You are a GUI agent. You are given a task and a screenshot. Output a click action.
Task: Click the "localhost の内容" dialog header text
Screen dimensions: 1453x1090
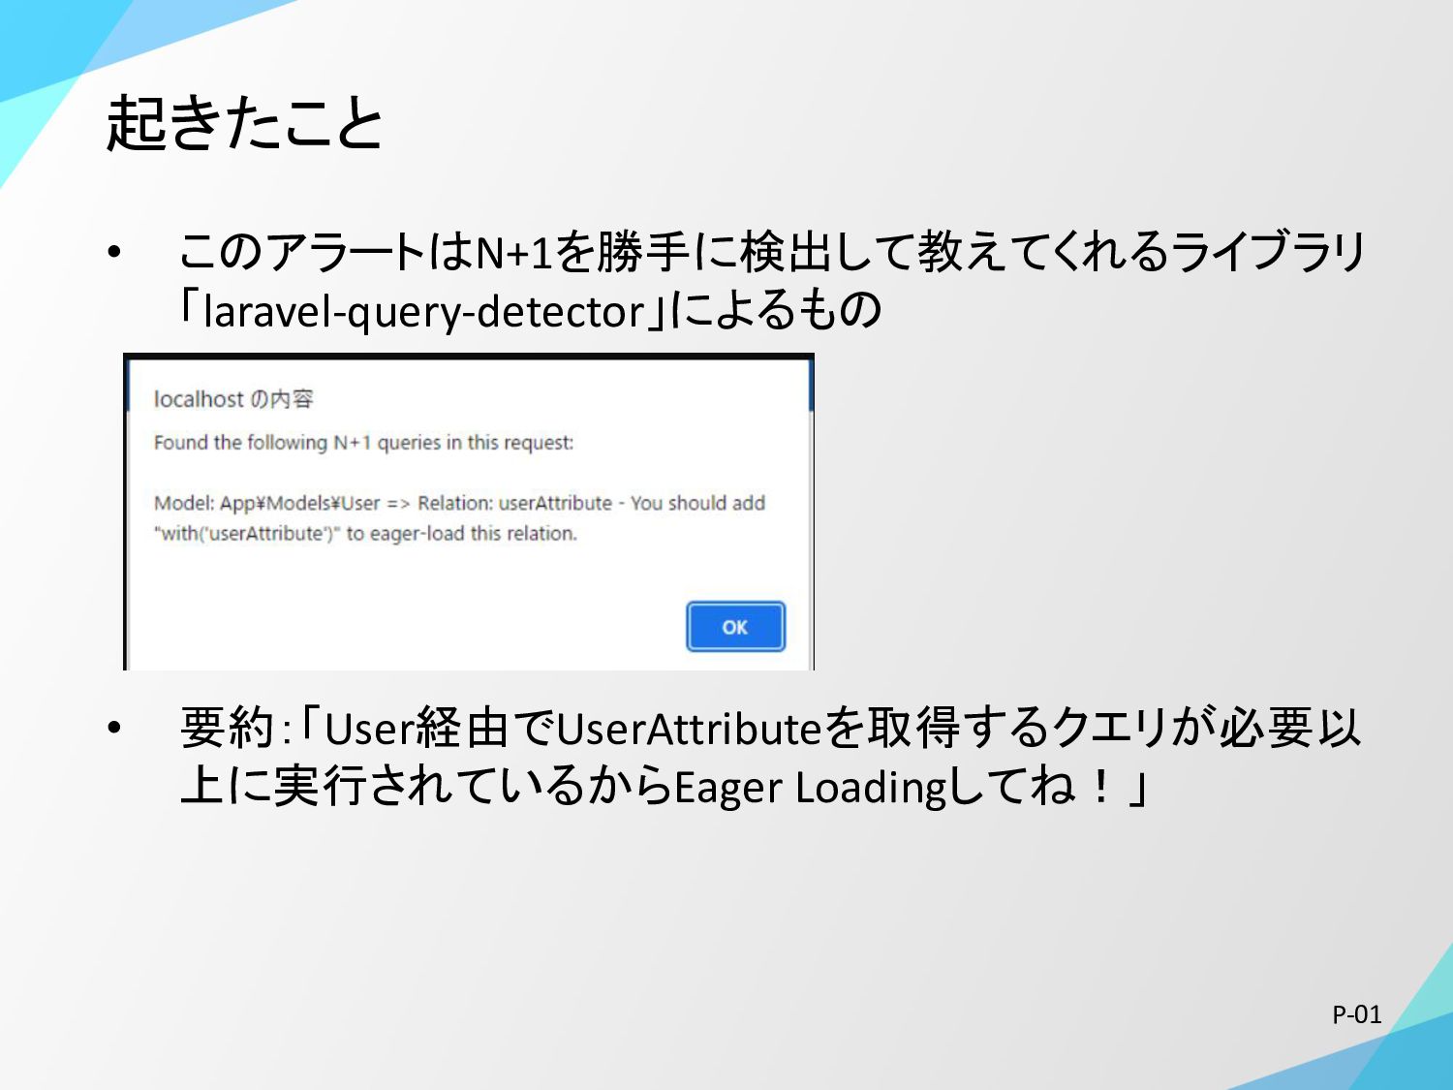click(233, 399)
